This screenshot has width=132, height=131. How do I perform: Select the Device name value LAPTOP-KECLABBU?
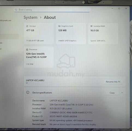59,101
